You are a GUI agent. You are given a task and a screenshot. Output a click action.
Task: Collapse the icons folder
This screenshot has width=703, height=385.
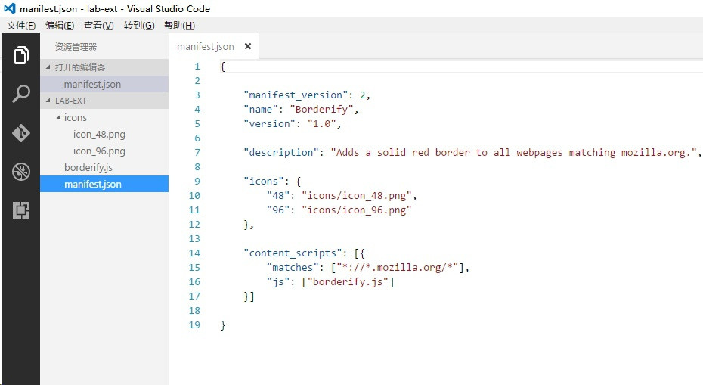click(x=59, y=118)
